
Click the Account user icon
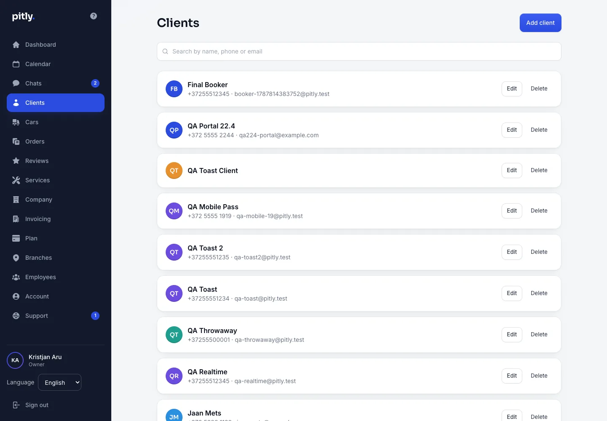pyautogui.click(x=16, y=296)
